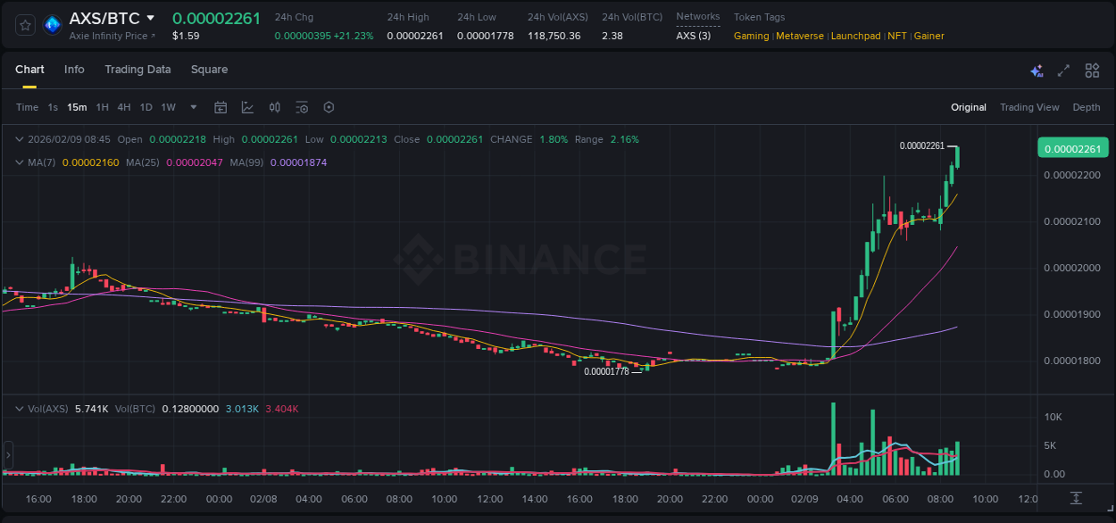Open the extra timeframes dropdown arrow
The image size is (1116, 523).
tap(193, 107)
